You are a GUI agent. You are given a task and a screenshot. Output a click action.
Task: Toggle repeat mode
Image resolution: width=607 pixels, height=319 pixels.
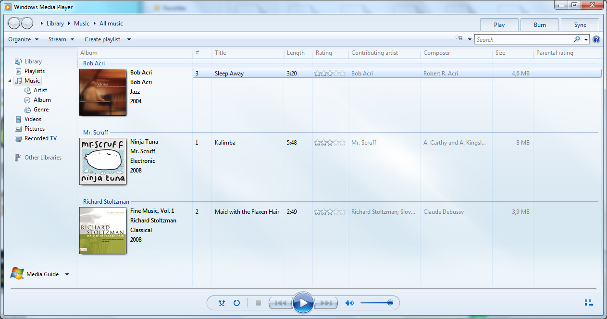[x=236, y=303]
